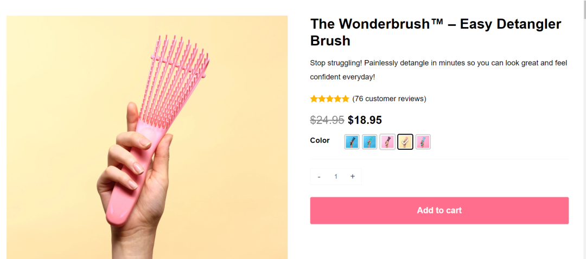Increase quantity with the plus button
This screenshot has height=259, width=586.
353,176
